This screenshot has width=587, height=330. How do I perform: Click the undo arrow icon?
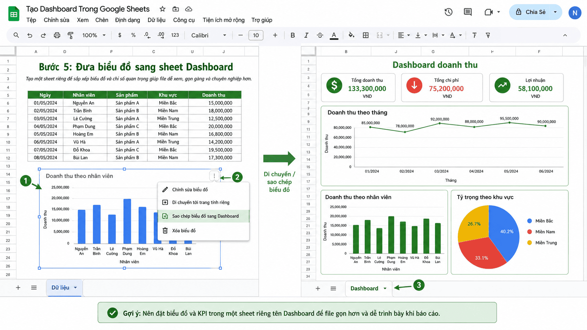[x=30, y=35]
